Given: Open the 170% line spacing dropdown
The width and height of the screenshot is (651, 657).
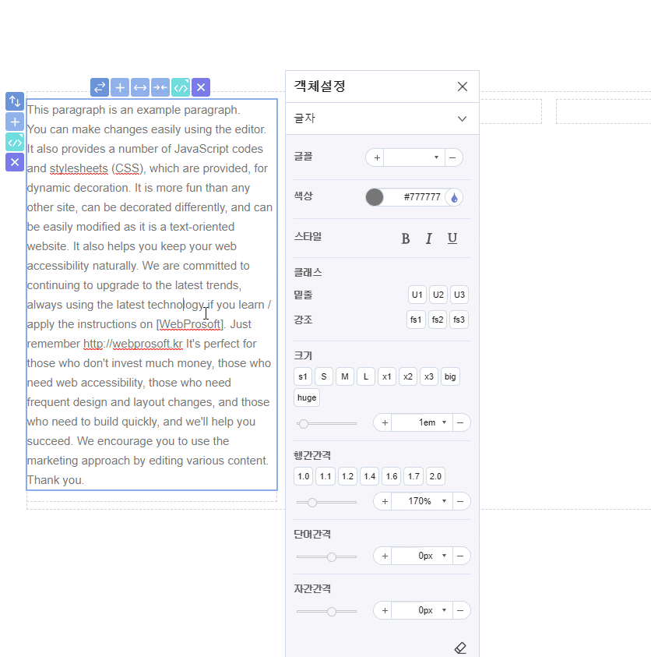Looking at the screenshot, I should click(x=444, y=501).
